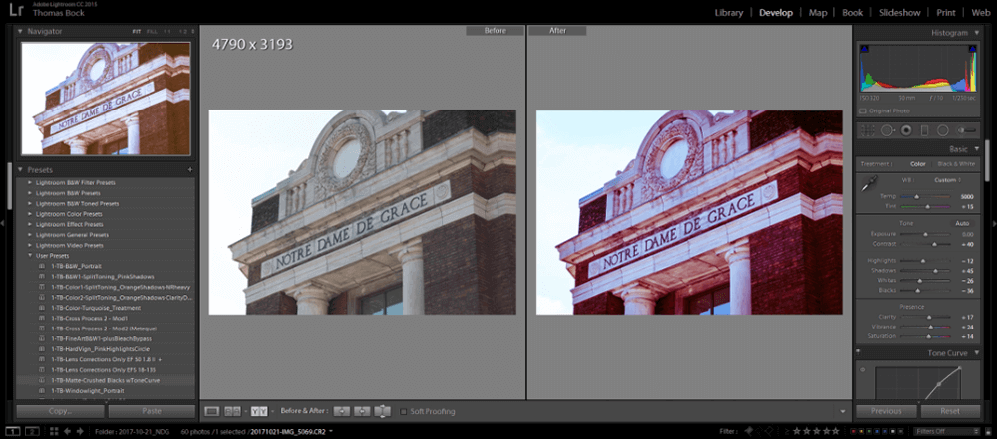
Task: Toggle the Original Photo checkbox
Action: [x=863, y=110]
